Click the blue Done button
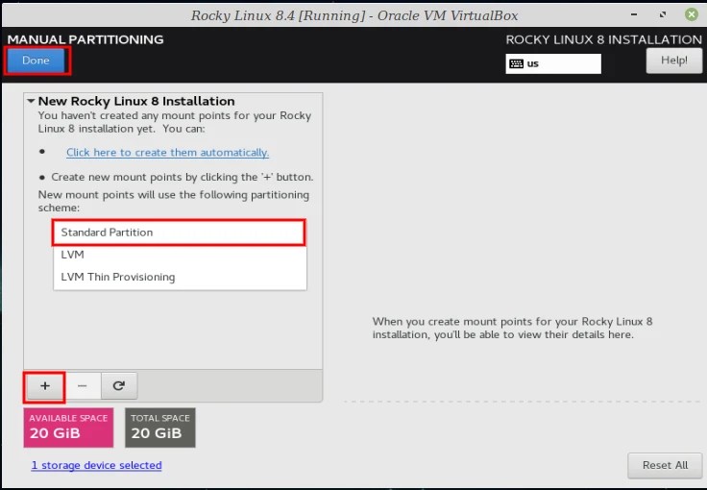The height and width of the screenshot is (490, 707). (37, 61)
